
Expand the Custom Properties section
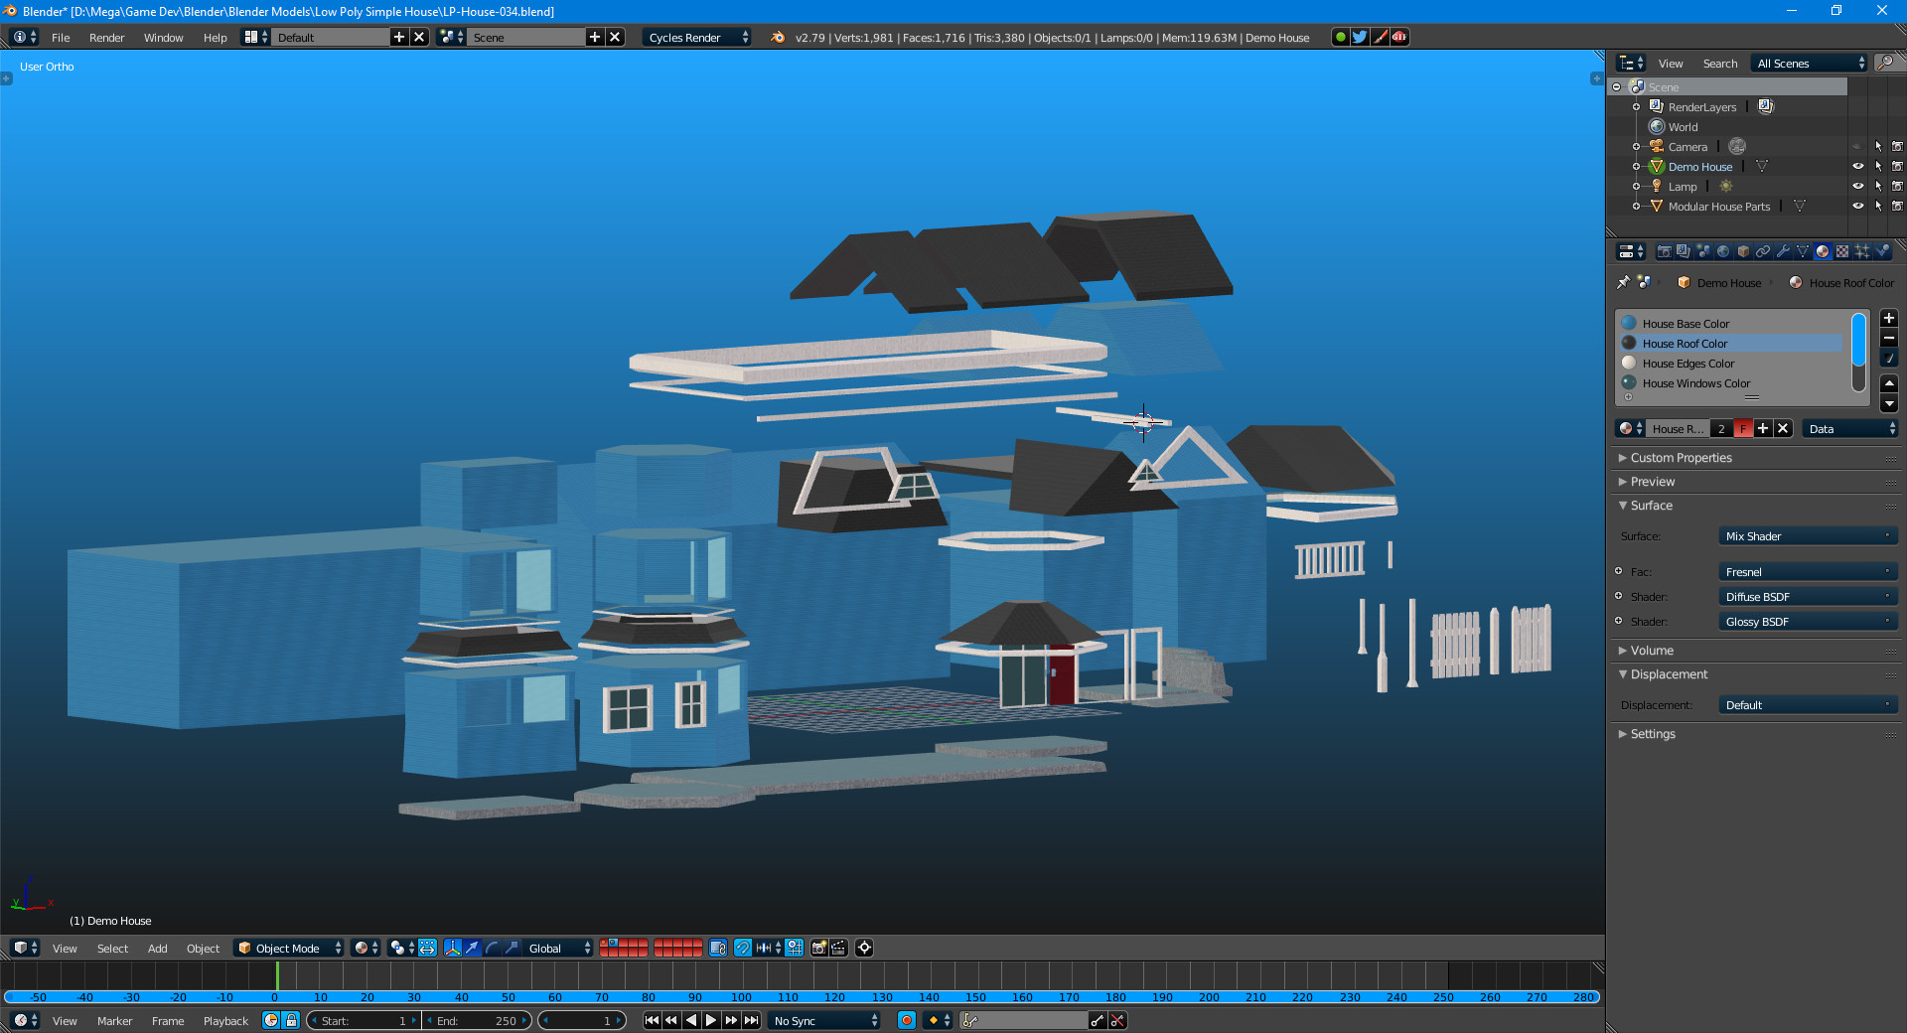[1678, 458]
